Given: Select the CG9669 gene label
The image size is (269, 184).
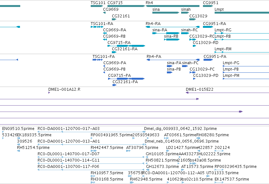Looking at the screenshot, I should coord(111,9).
